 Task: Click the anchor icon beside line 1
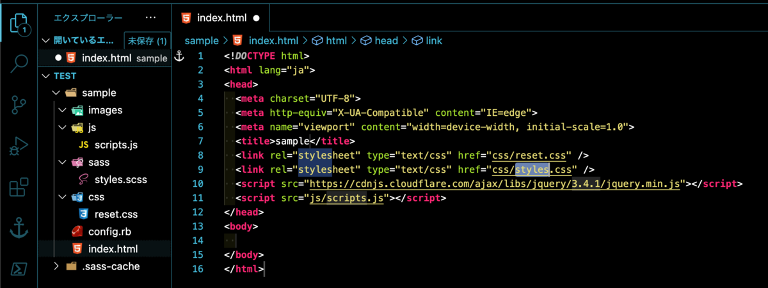coord(179,57)
